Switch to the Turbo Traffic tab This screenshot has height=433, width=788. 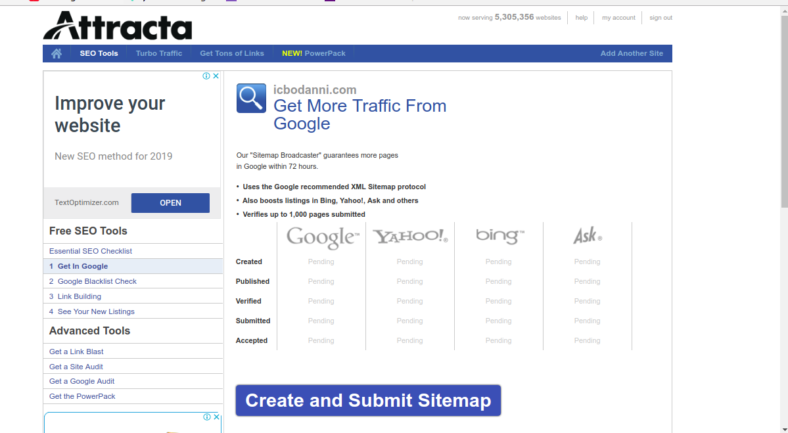point(159,53)
